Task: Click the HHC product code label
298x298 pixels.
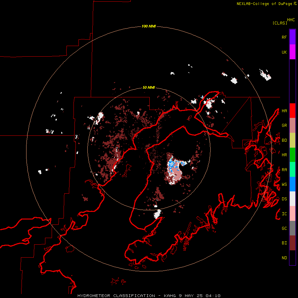Action: pos(291,20)
